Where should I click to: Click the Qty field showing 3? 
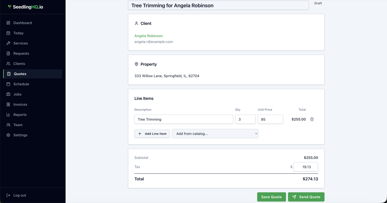tap(245, 119)
